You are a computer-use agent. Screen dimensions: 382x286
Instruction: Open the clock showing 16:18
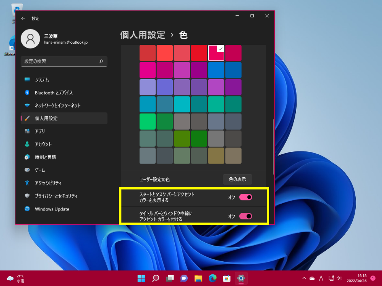tap(357, 278)
